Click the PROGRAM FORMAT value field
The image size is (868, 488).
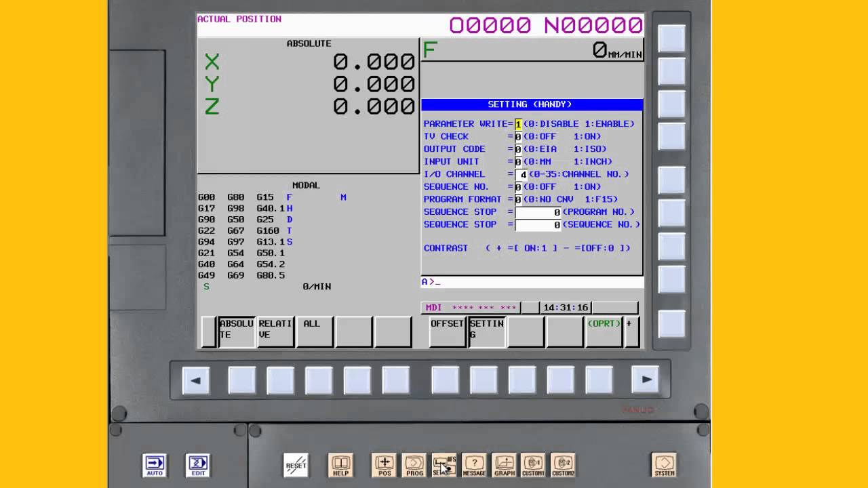tap(518, 199)
